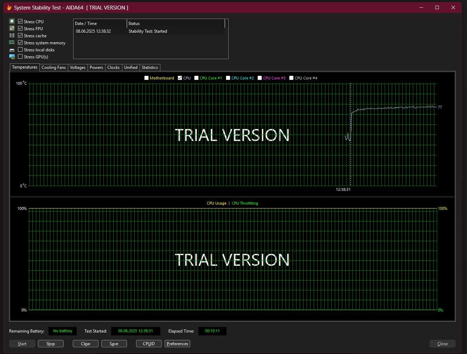This screenshot has height=354, width=467.
Task: Open the Clocks tab
Action: [114, 67]
